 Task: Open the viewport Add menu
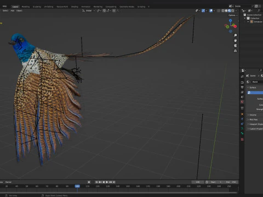click(x=12, y=11)
